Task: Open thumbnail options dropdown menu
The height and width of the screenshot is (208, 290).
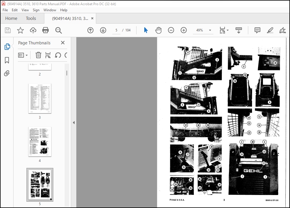Action: 23,55
